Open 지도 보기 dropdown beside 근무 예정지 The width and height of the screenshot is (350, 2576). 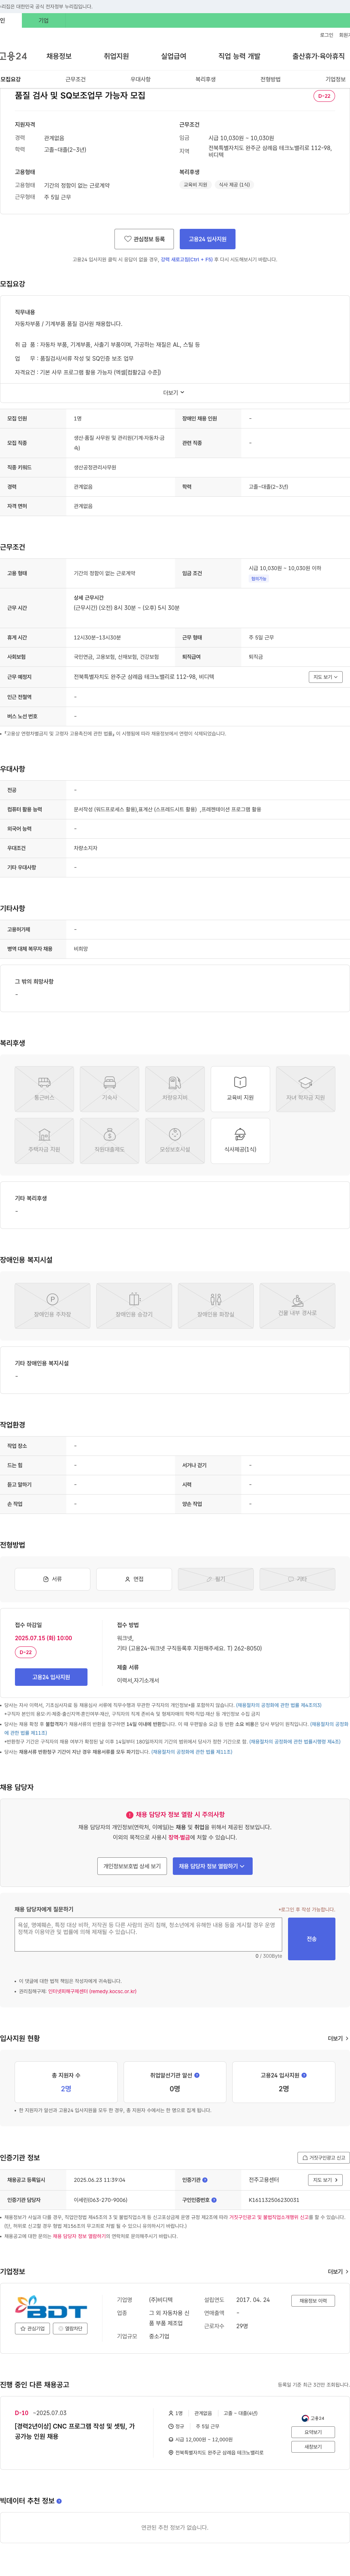[x=325, y=677]
